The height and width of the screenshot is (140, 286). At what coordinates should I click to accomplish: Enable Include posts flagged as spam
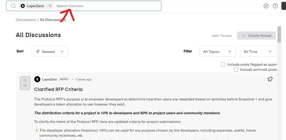223,64
